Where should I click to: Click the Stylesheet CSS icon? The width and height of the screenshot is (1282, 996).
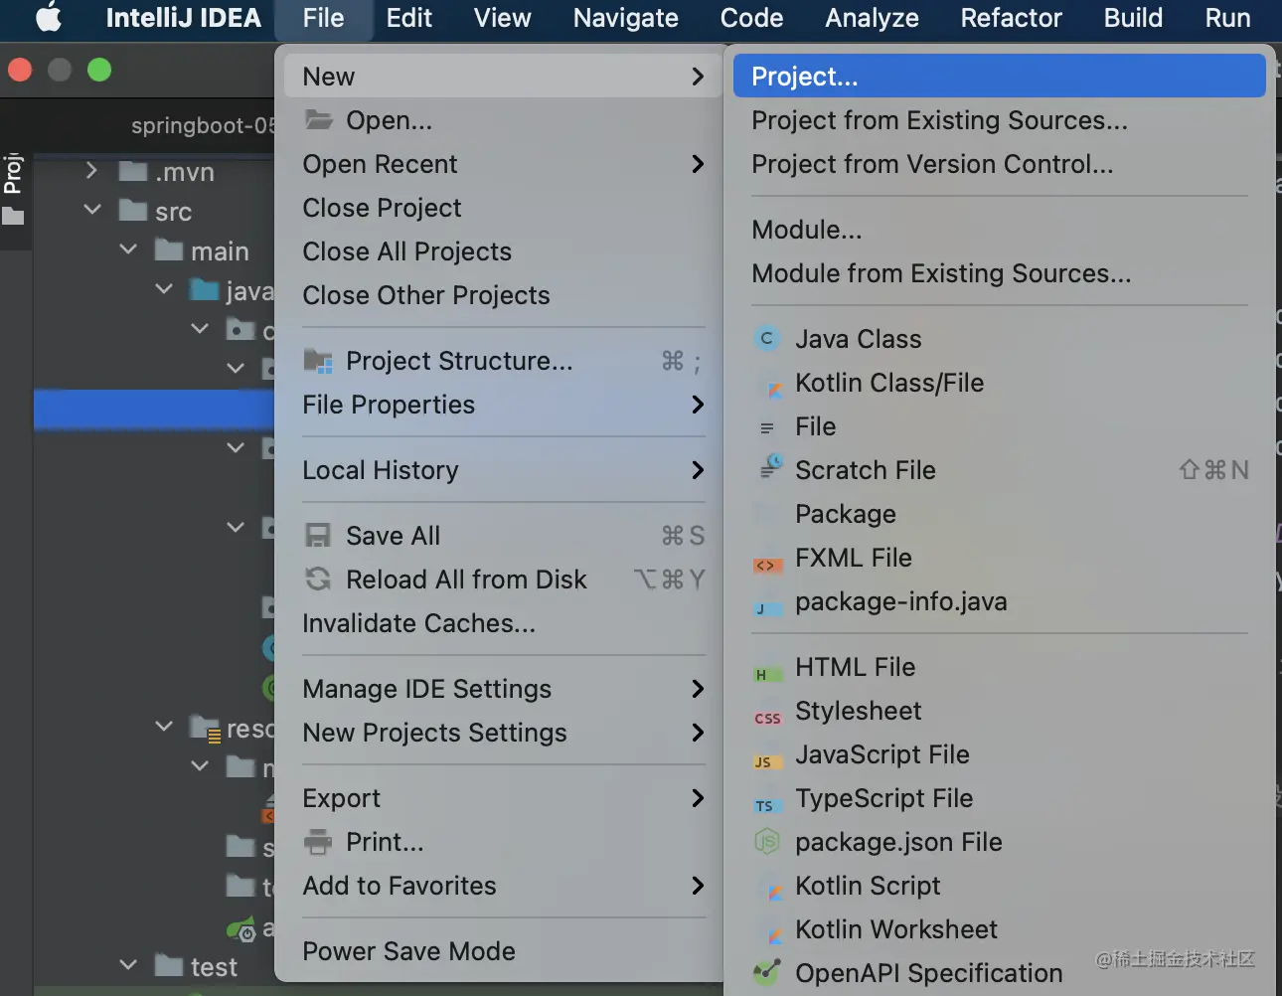coord(766,718)
